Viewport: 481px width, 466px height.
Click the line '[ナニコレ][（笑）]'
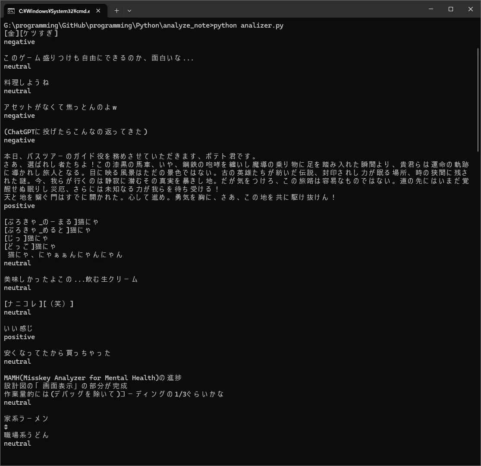click(x=39, y=304)
